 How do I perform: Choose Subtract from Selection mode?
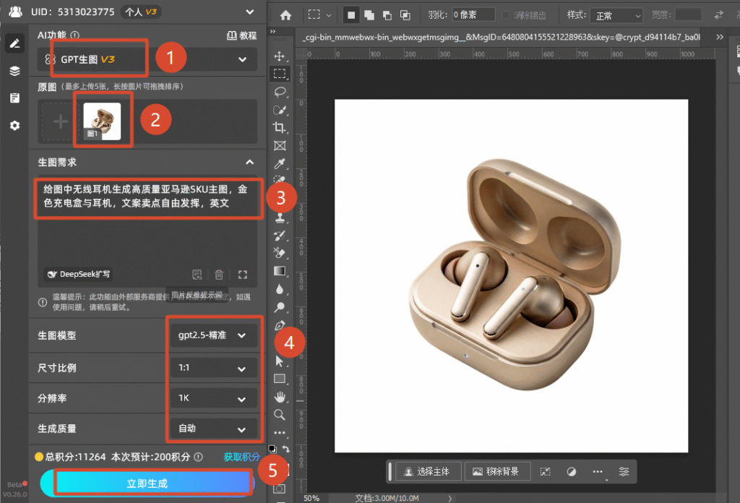coord(387,15)
